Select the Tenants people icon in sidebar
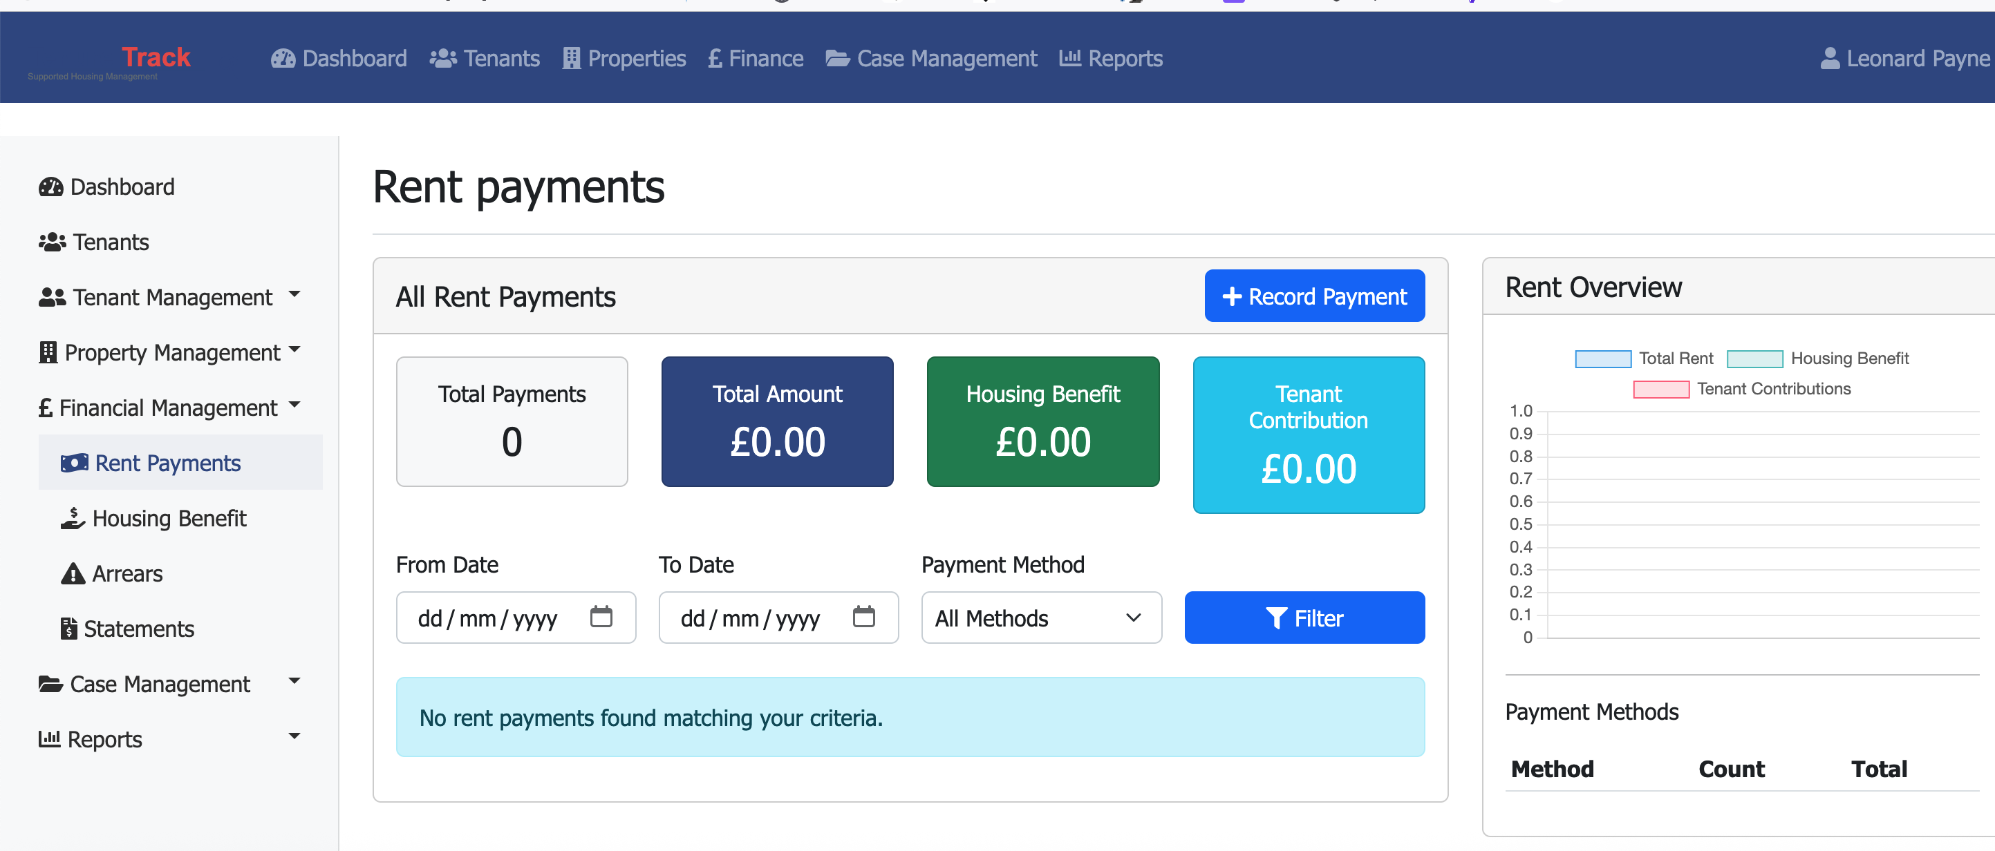Viewport: 1995px width, 851px height. coord(51,241)
